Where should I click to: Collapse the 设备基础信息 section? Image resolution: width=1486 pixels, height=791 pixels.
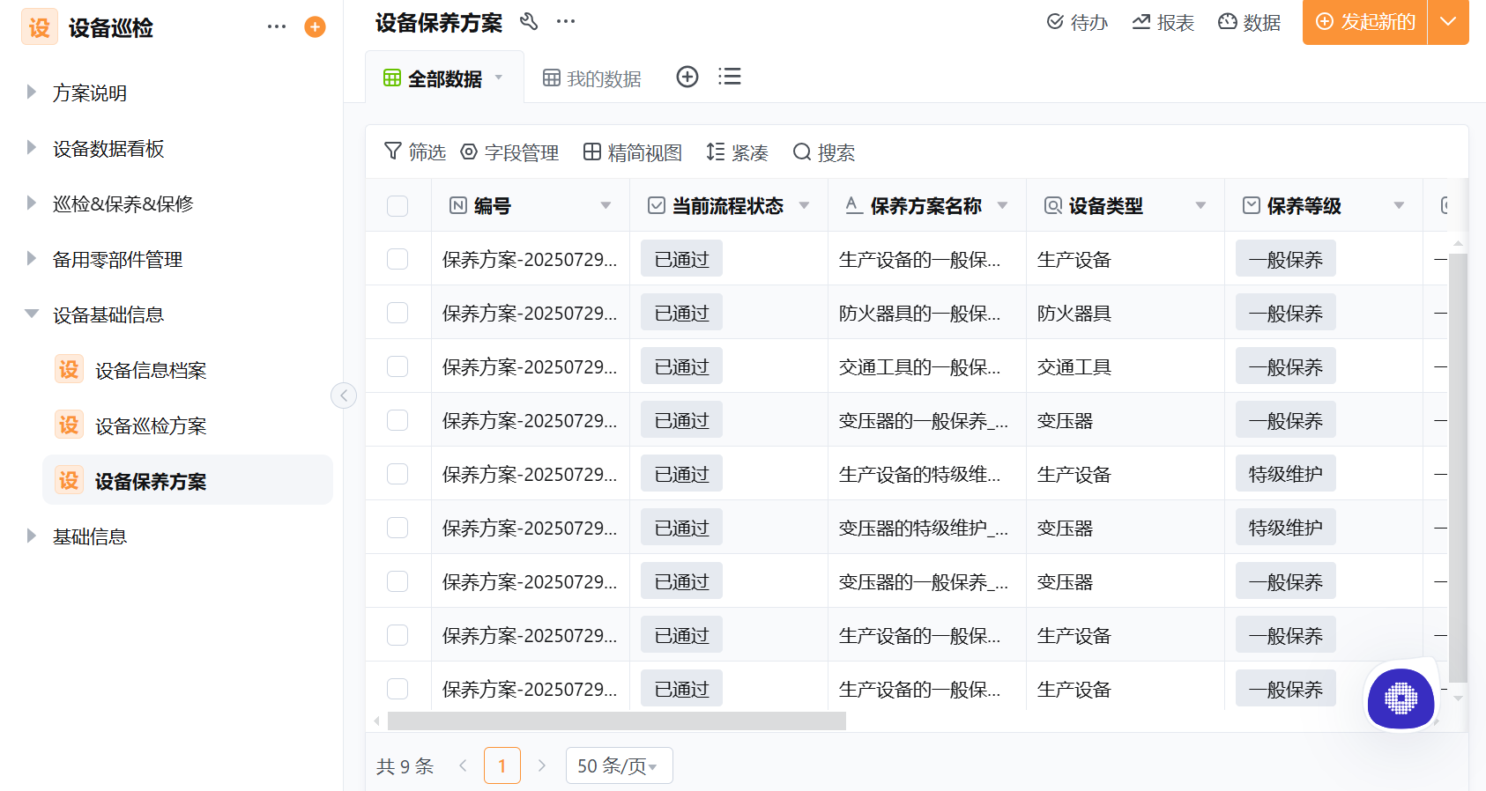pyautogui.click(x=32, y=314)
